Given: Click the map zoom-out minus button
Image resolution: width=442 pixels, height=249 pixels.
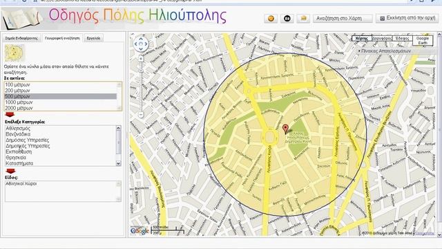Looking at the screenshot, I should (x=141, y=115).
